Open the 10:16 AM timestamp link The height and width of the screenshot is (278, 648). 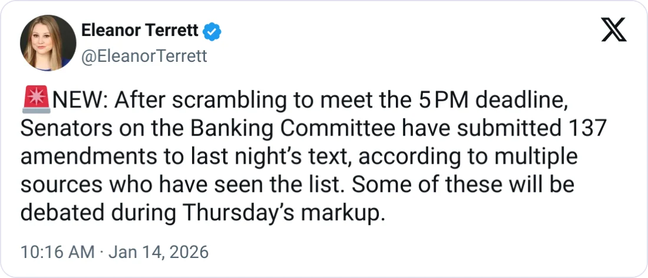pyautogui.click(x=57, y=252)
